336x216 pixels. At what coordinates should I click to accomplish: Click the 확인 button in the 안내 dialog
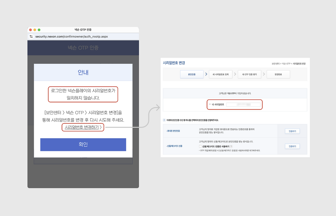pos(83,144)
